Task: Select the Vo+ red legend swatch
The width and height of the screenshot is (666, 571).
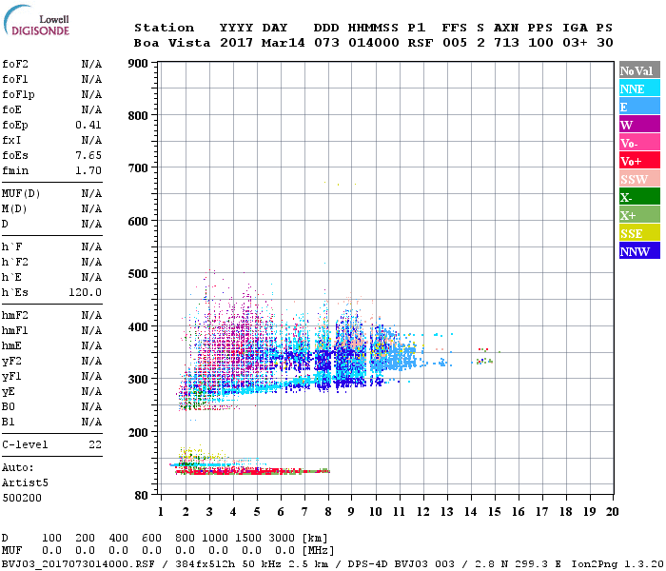Action: (639, 161)
